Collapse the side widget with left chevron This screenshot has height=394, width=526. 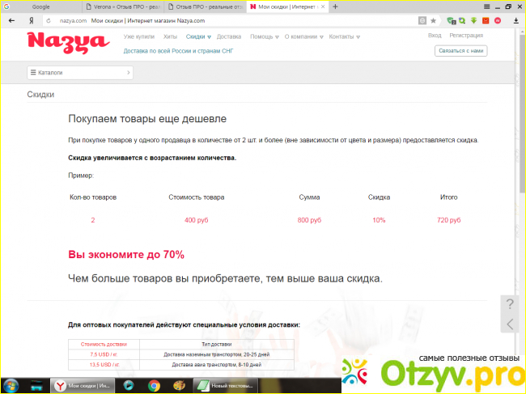pyautogui.click(x=509, y=324)
